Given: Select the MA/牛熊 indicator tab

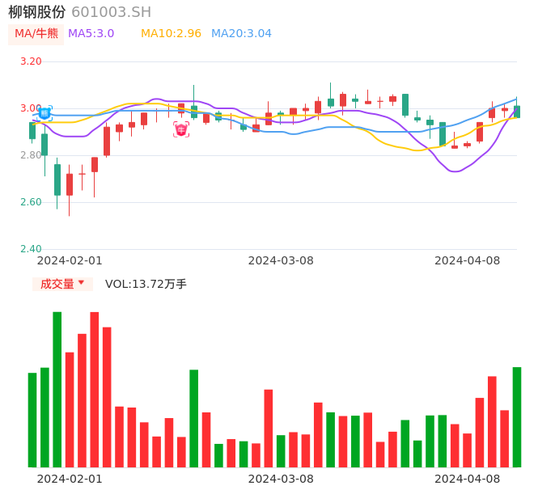Looking at the screenshot, I should point(36,34).
